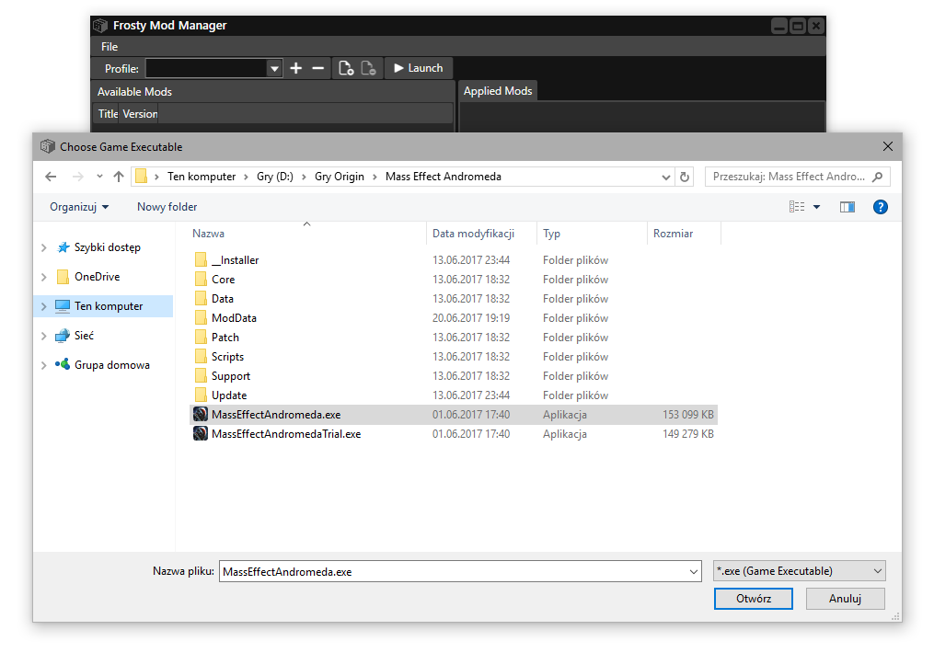Cancel the dialog with Anuluj
934x653 pixels.
(846, 599)
